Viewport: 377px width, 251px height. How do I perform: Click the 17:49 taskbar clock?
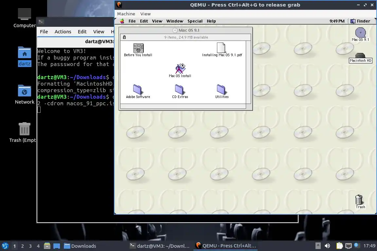pyautogui.click(x=369, y=246)
